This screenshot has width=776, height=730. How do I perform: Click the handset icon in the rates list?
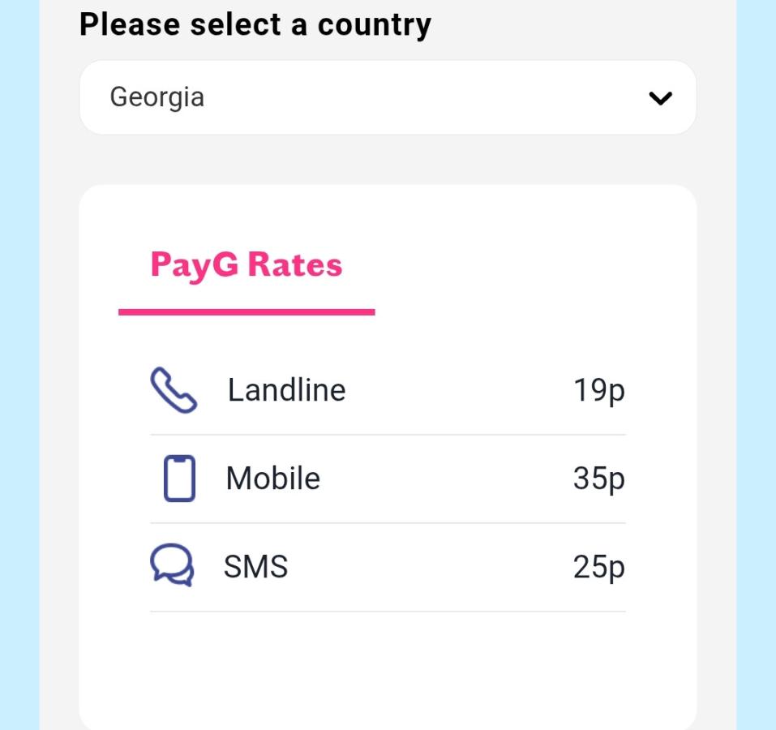pos(173,389)
